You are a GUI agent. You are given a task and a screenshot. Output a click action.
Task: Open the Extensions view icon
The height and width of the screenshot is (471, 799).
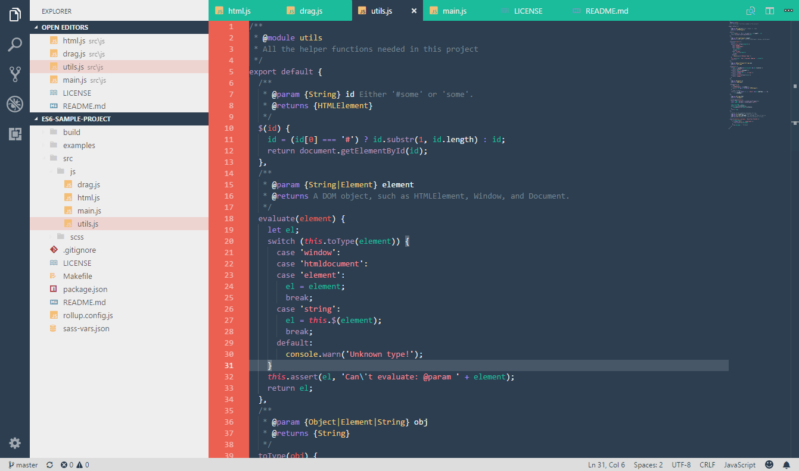pos(14,134)
